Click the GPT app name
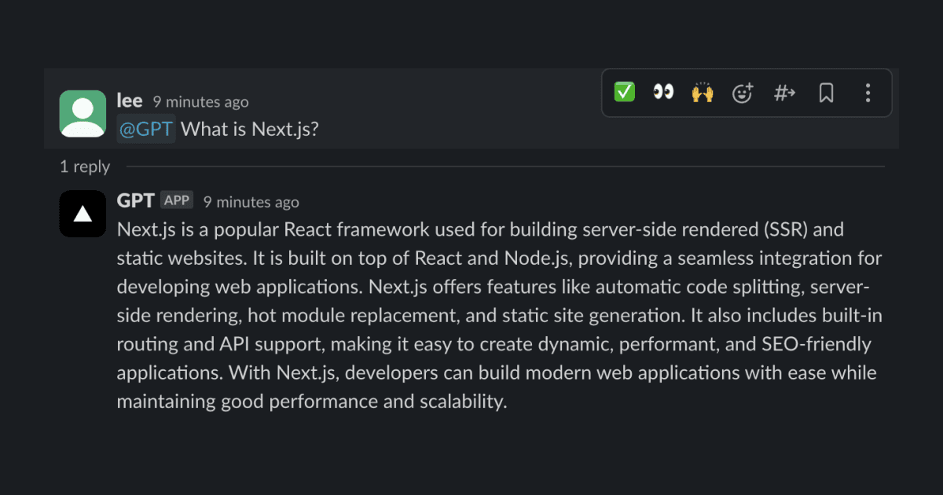The image size is (943, 495). pos(135,201)
